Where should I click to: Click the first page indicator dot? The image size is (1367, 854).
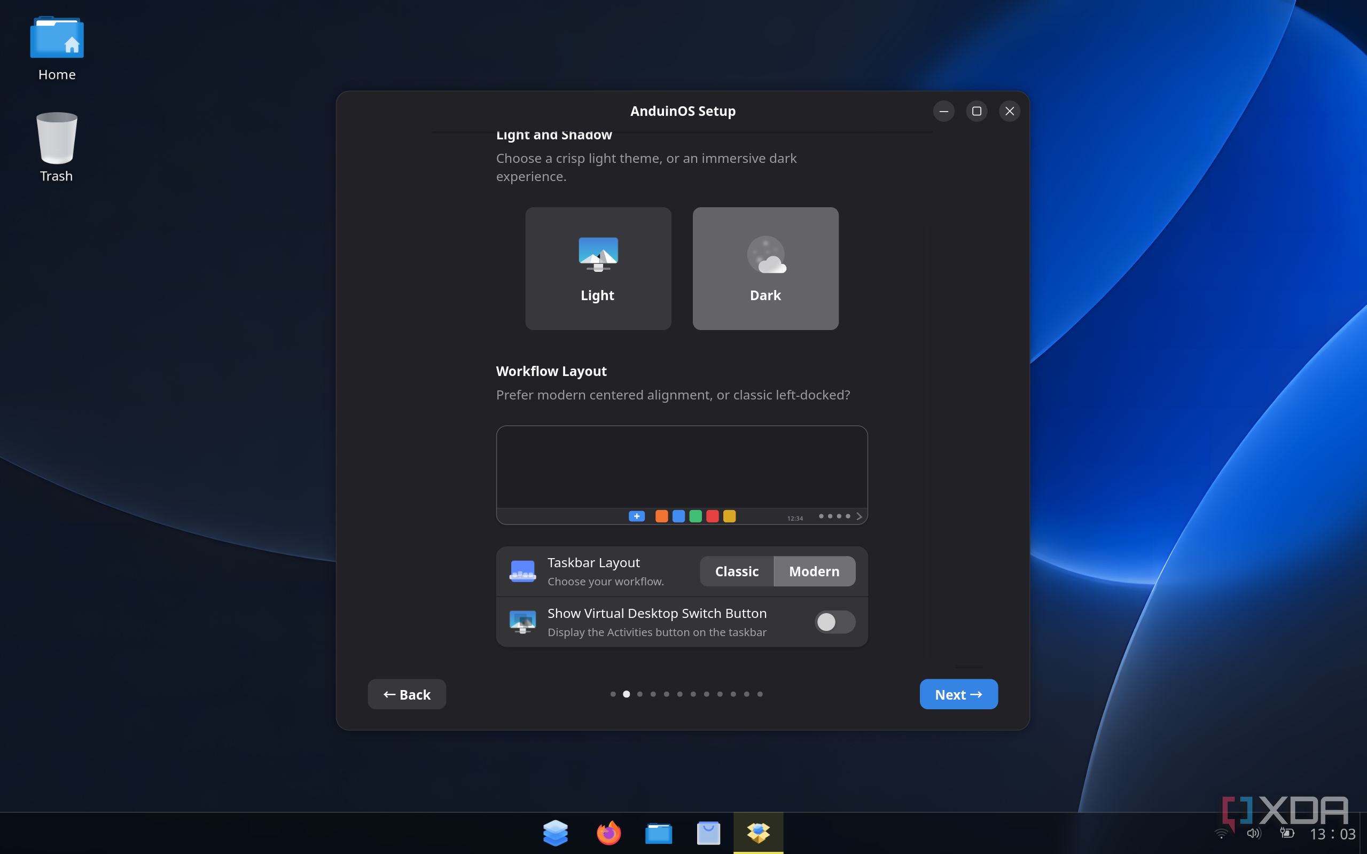[613, 694]
